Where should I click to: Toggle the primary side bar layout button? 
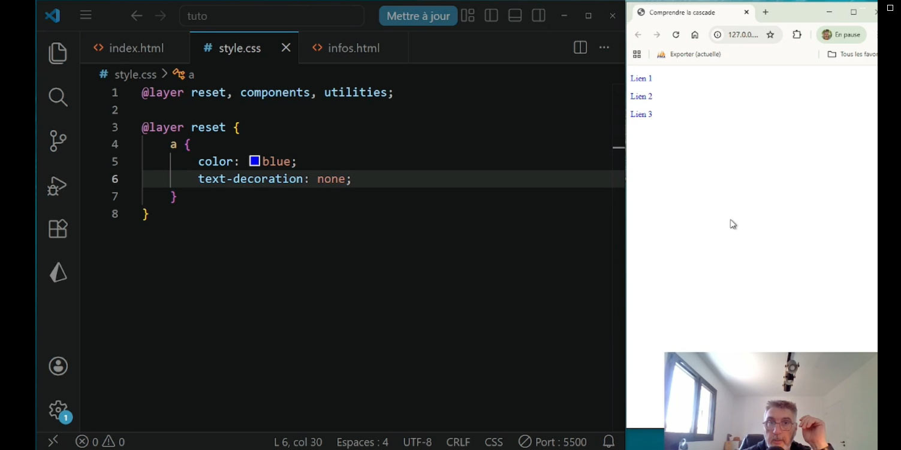pyautogui.click(x=491, y=16)
